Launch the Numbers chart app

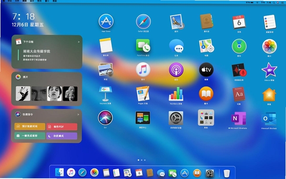coord(176,94)
